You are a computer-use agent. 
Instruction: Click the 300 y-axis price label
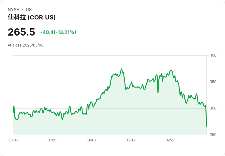pos(213,108)
